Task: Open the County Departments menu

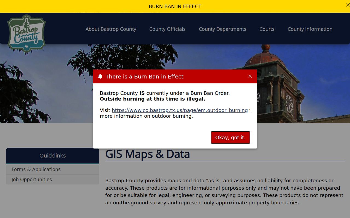Action: (x=222, y=29)
